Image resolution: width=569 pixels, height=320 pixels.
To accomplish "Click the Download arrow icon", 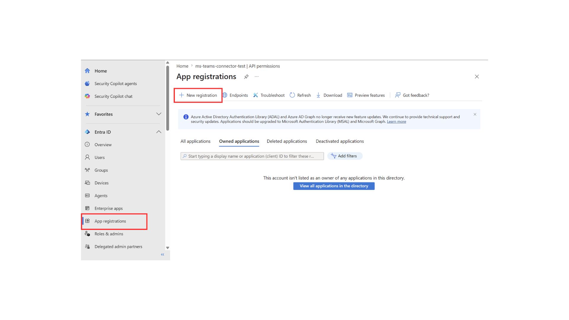I will tap(318, 95).
